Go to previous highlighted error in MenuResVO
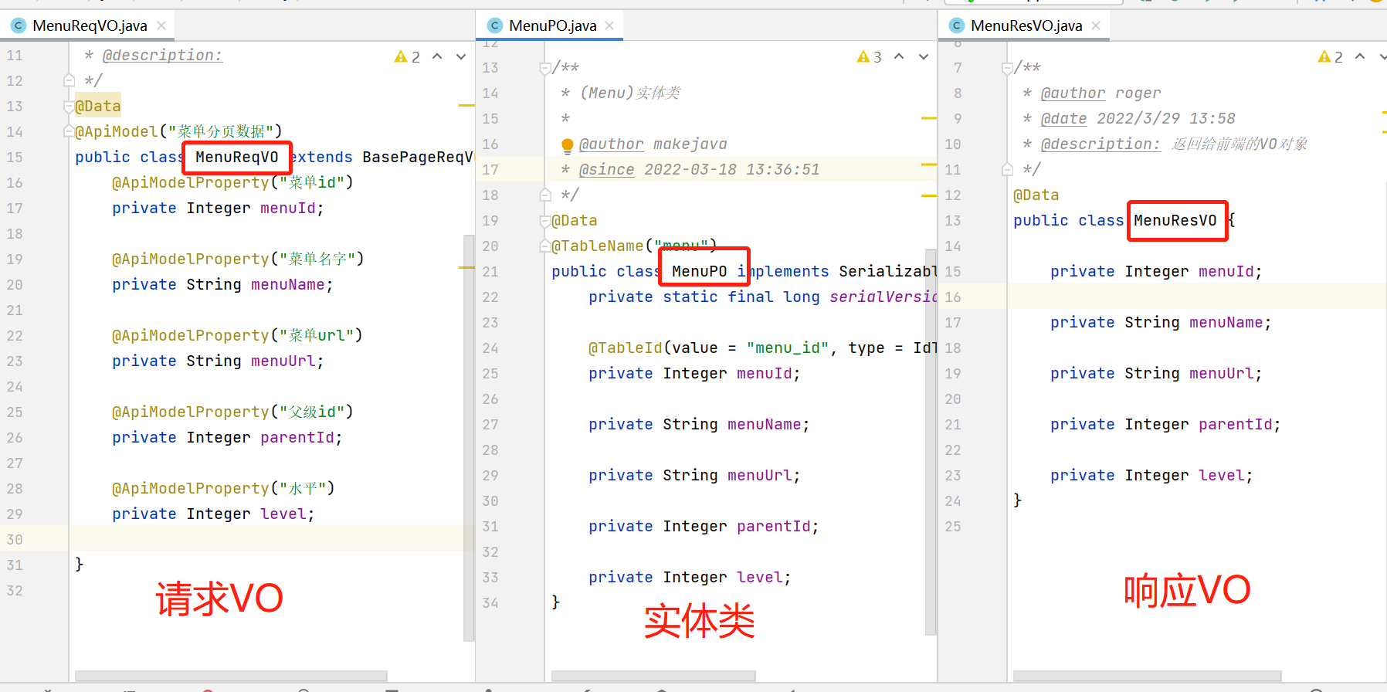 (x=1360, y=56)
